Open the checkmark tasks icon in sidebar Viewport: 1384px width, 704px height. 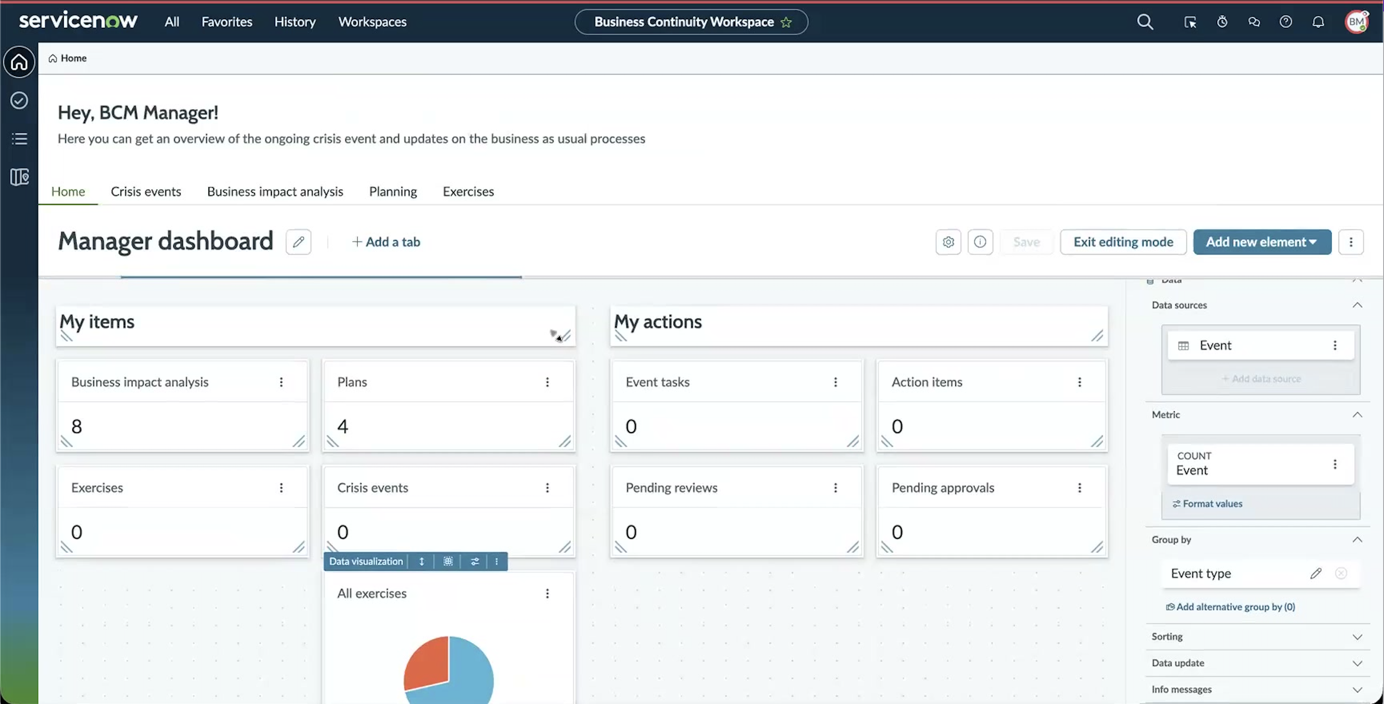(x=19, y=101)
